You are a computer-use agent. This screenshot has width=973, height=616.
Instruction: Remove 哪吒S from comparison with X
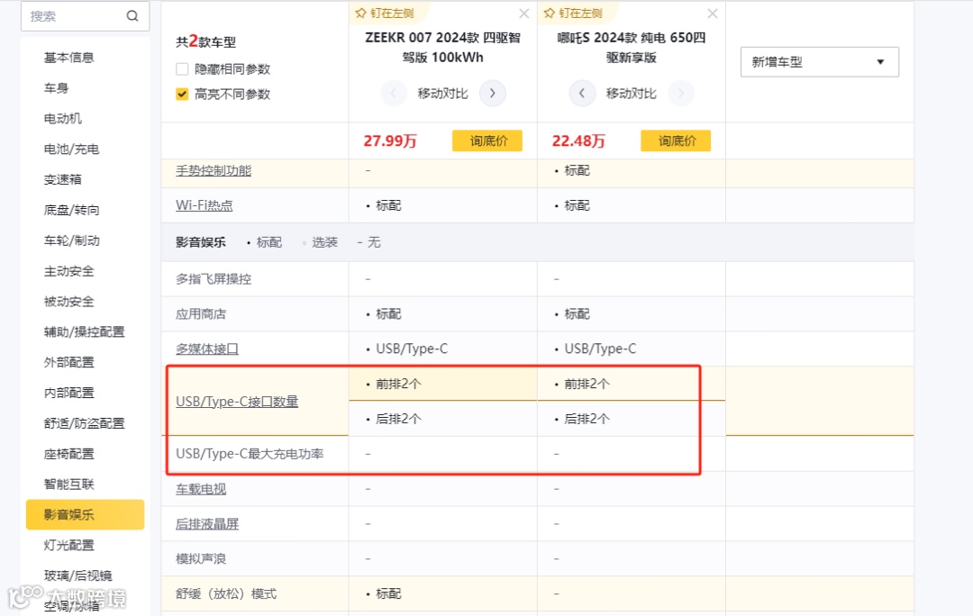click(x=713, y=14)
